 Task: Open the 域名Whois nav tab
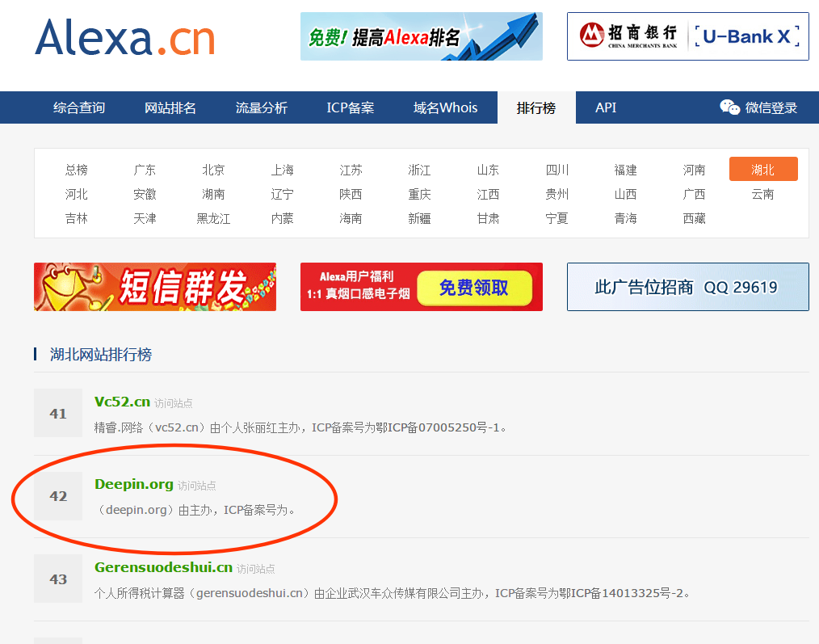pos(446,107)
